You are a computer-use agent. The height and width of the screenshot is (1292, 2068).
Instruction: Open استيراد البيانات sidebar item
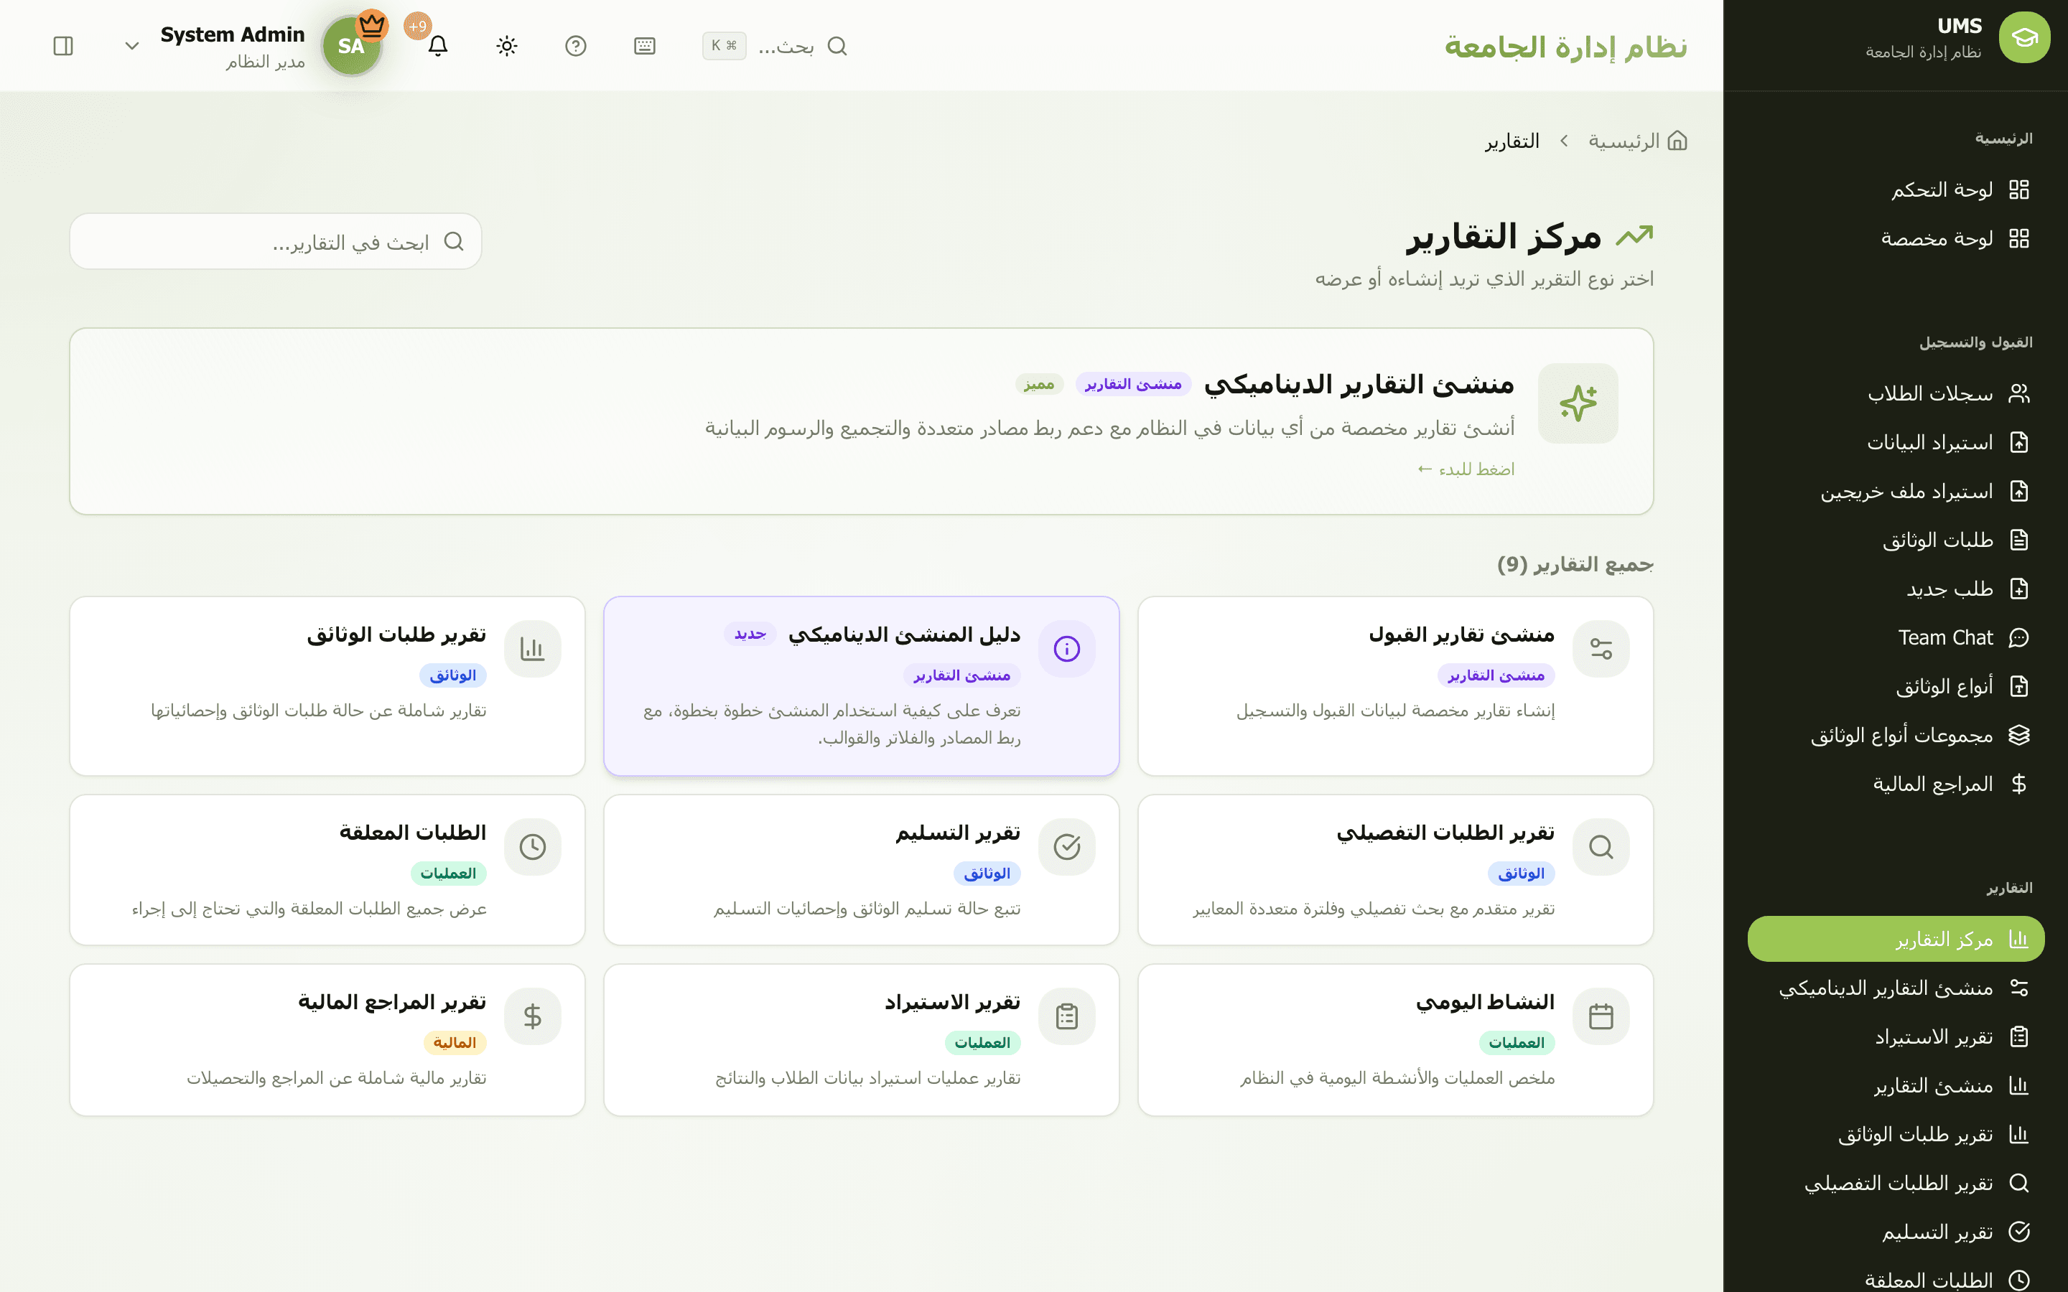point(1896,443)
